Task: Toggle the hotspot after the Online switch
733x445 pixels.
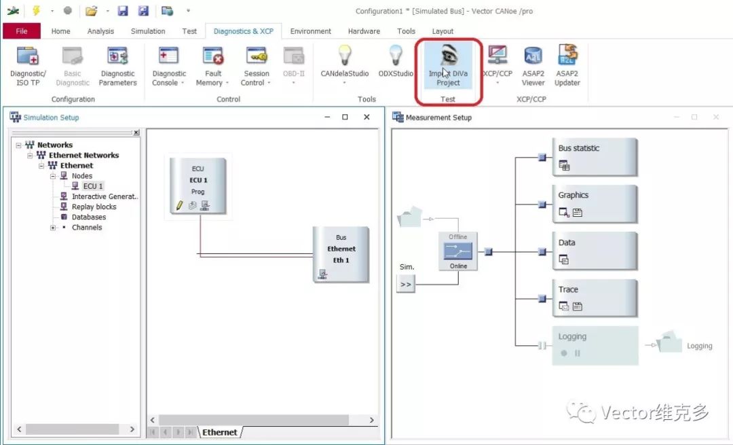Action: point(489,252)
